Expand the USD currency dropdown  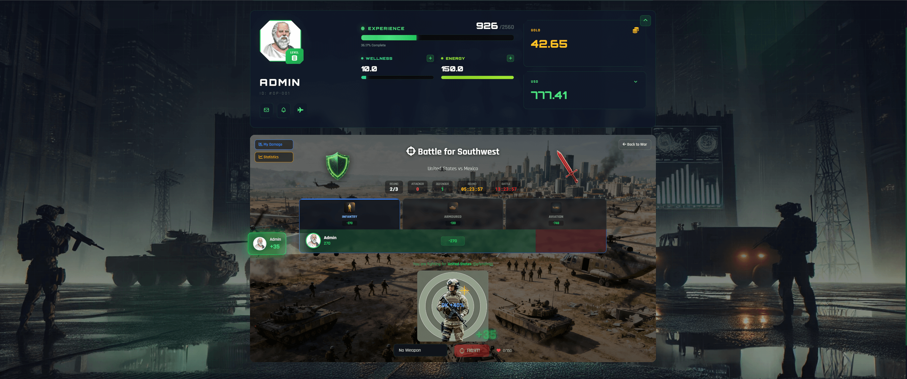click(x=636, y=82)
